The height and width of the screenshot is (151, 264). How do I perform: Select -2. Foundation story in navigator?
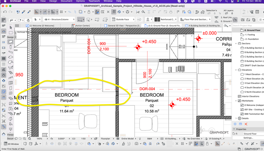click(251, 39)
